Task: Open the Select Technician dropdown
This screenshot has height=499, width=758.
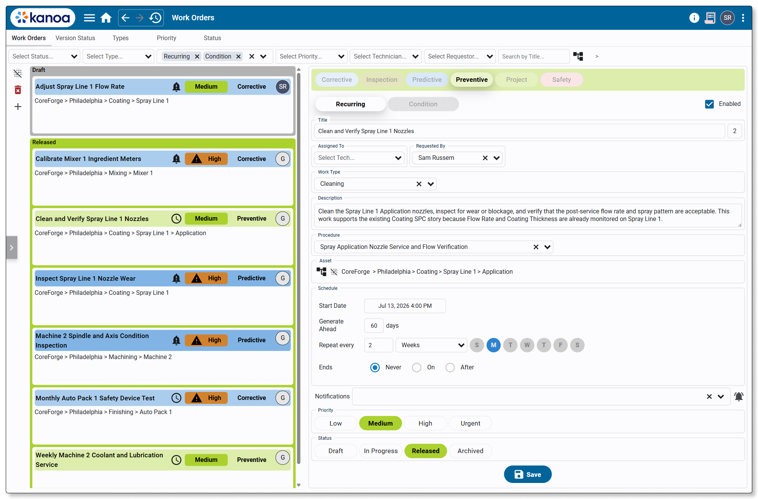Action: pyautogui.click(x=386, y=57)
